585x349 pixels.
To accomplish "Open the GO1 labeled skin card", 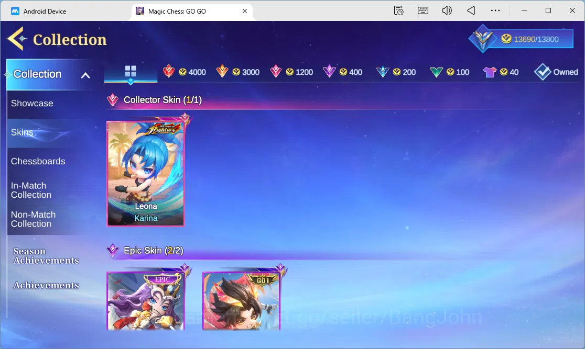I will [x=241, y=301].
